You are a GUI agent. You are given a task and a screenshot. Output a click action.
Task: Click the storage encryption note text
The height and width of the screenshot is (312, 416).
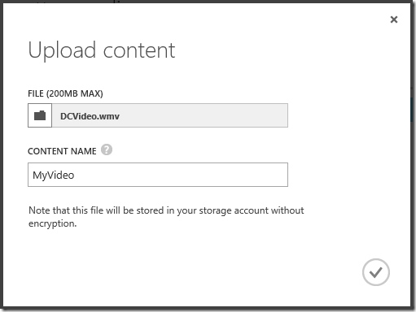tap(166, 217)
